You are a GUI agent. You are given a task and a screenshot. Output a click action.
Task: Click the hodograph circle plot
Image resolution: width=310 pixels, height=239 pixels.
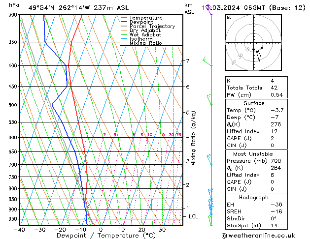[254, 44]
